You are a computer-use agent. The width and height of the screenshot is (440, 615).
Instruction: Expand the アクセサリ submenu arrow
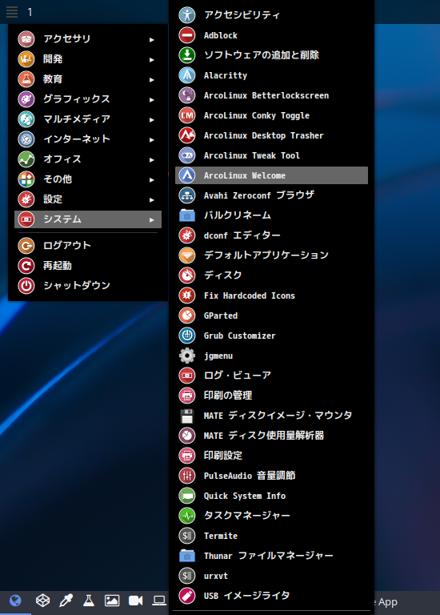click(152, 39)
